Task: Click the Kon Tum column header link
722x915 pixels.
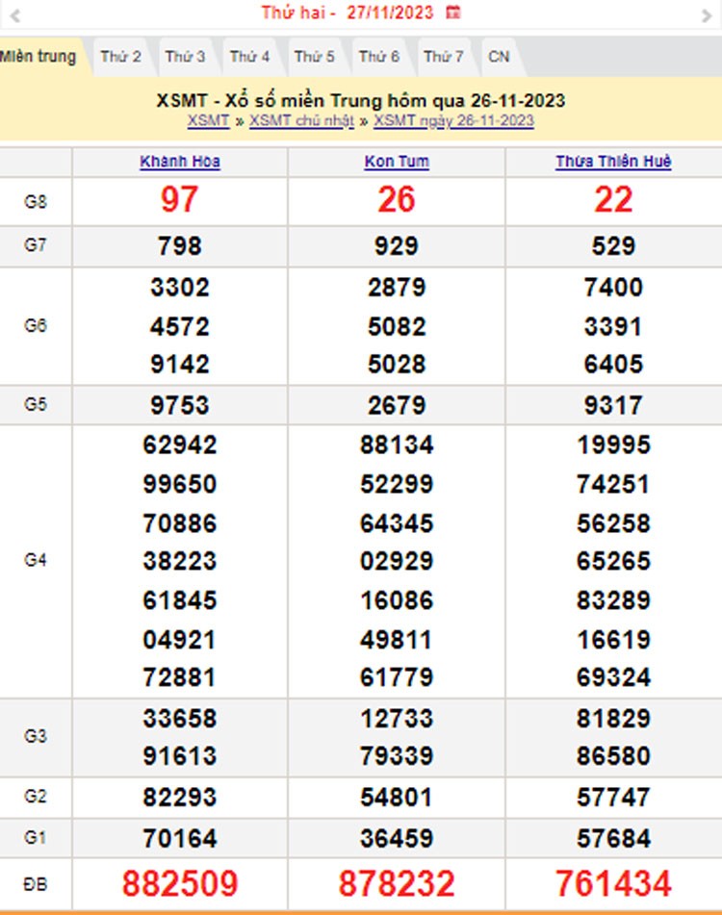Action: coord(397,162)
